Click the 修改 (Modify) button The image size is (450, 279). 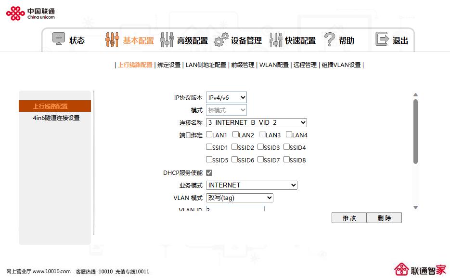(348, 217)
